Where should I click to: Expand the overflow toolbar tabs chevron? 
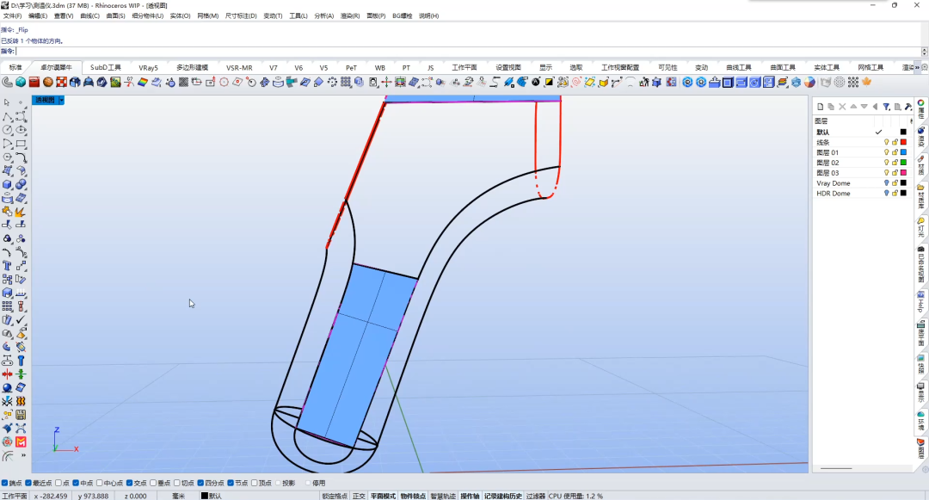coord(918,67)
